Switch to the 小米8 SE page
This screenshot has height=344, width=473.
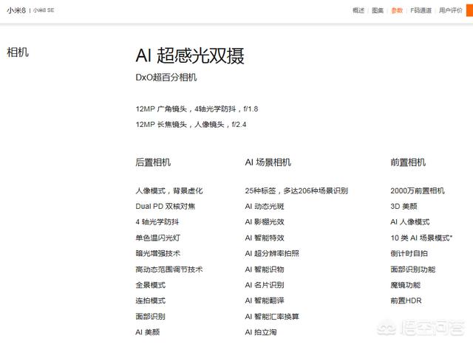coord(44,10)
